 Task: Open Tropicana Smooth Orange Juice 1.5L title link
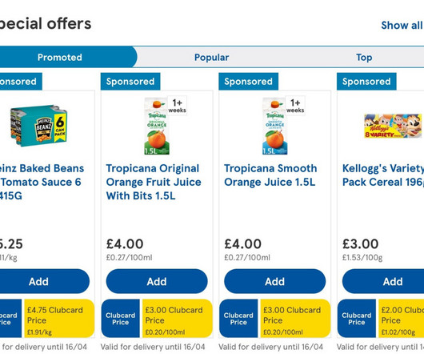(270, 175)
